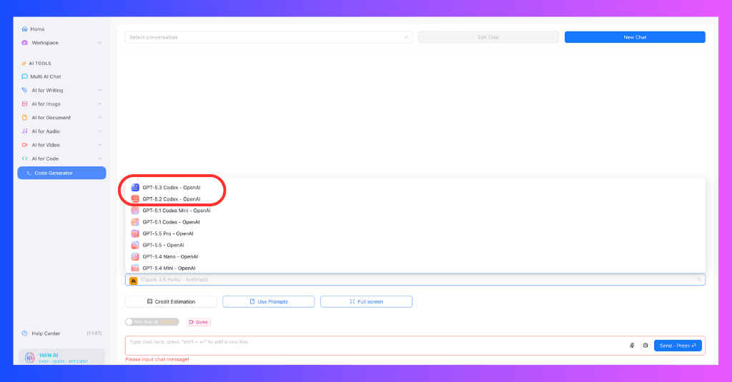Screen dimensions: 732x382
Task: Click the AI for Audio music icon
Action: click(25, 131)
